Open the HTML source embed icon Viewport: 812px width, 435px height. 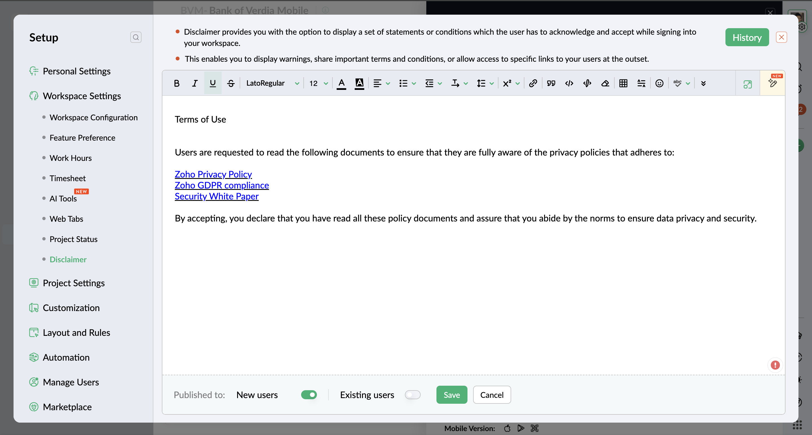(x=587, y=83)
